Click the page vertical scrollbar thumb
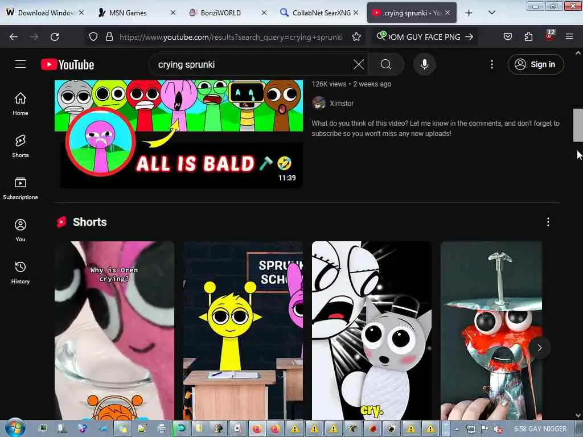Viewport: 583px width, 437px height. point(578,125)
